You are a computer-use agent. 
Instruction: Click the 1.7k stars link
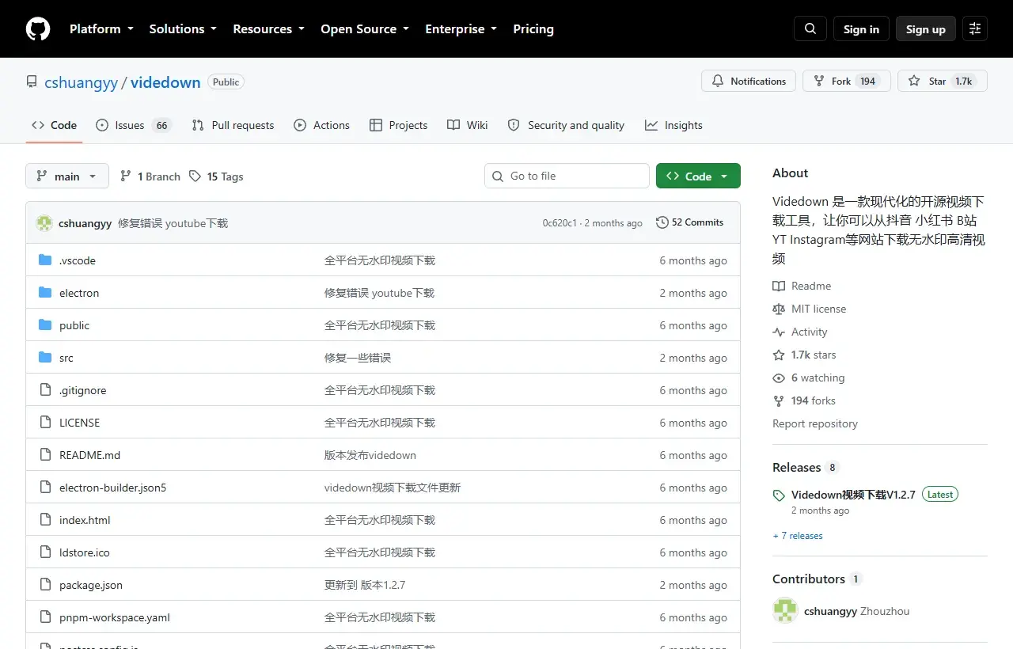(x=814, y=355)
